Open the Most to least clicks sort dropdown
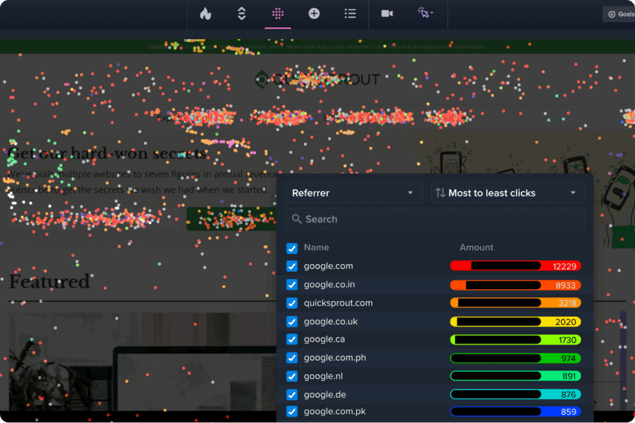Viewport: 635px width, 423px height. (x=507, y=192)
